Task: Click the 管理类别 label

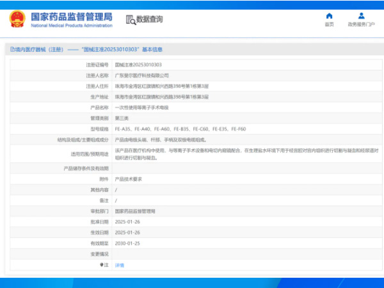Action: click(x=99, y=118)
